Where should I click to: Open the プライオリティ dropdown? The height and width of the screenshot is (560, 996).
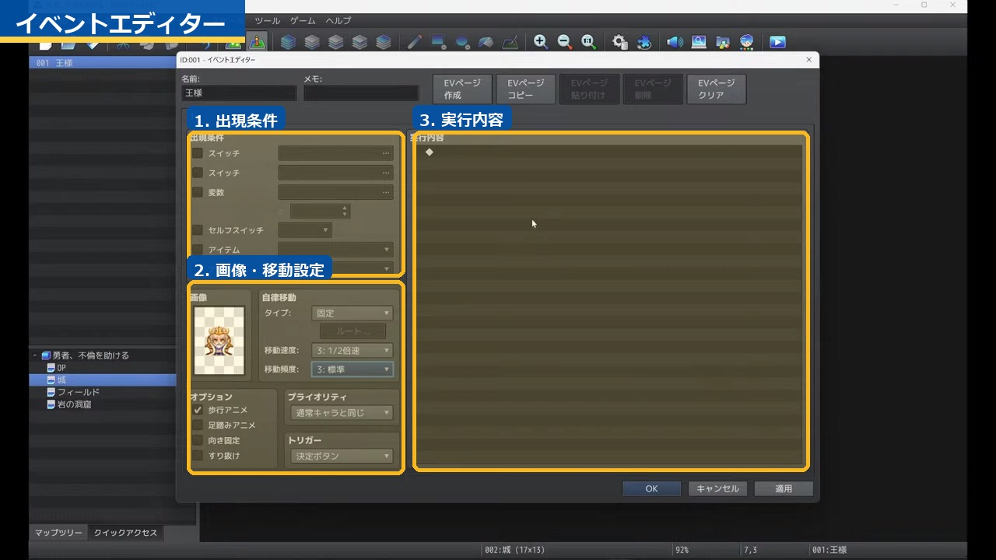pos(342,413)
